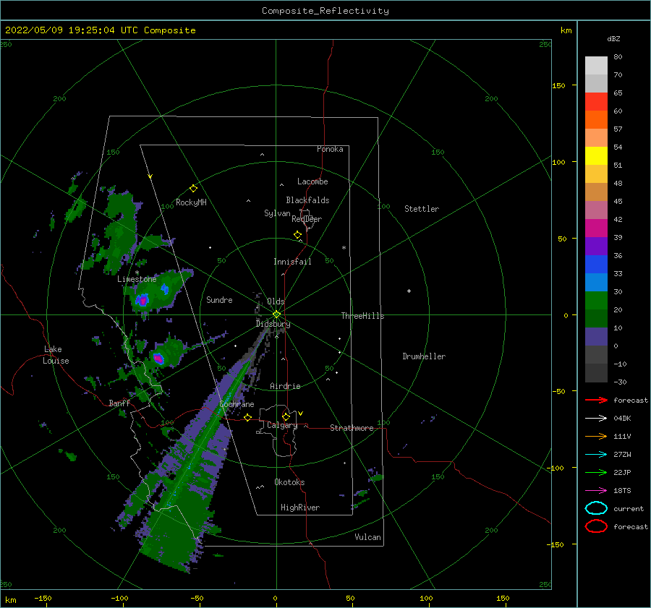Click the magenta storm core north of Banff

[x=158, y=358]
